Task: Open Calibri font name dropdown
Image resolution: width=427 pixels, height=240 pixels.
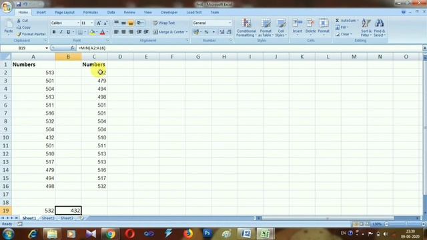Action: click(x=79, y=23)
